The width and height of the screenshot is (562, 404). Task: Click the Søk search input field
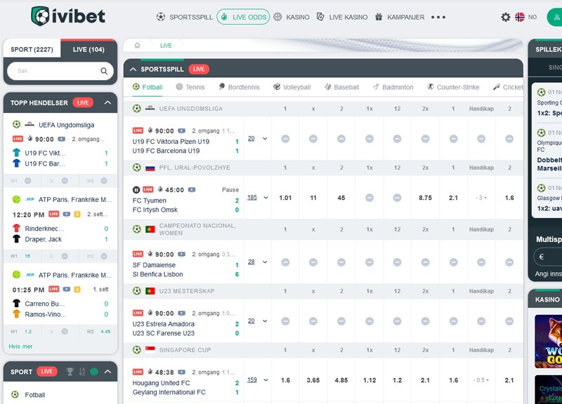click(60, 71)
